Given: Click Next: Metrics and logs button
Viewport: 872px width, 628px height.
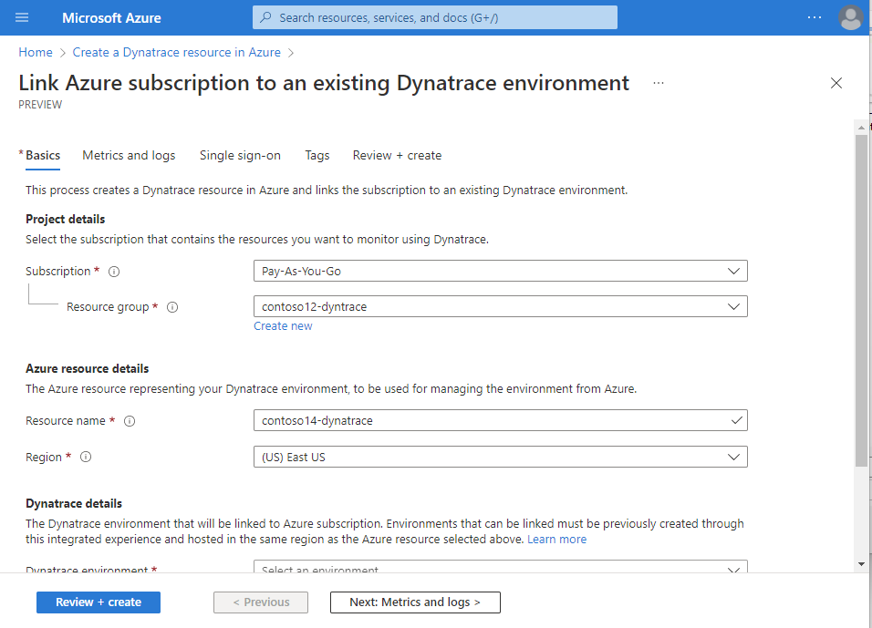Looking at the screenshot, I should 415,602.
